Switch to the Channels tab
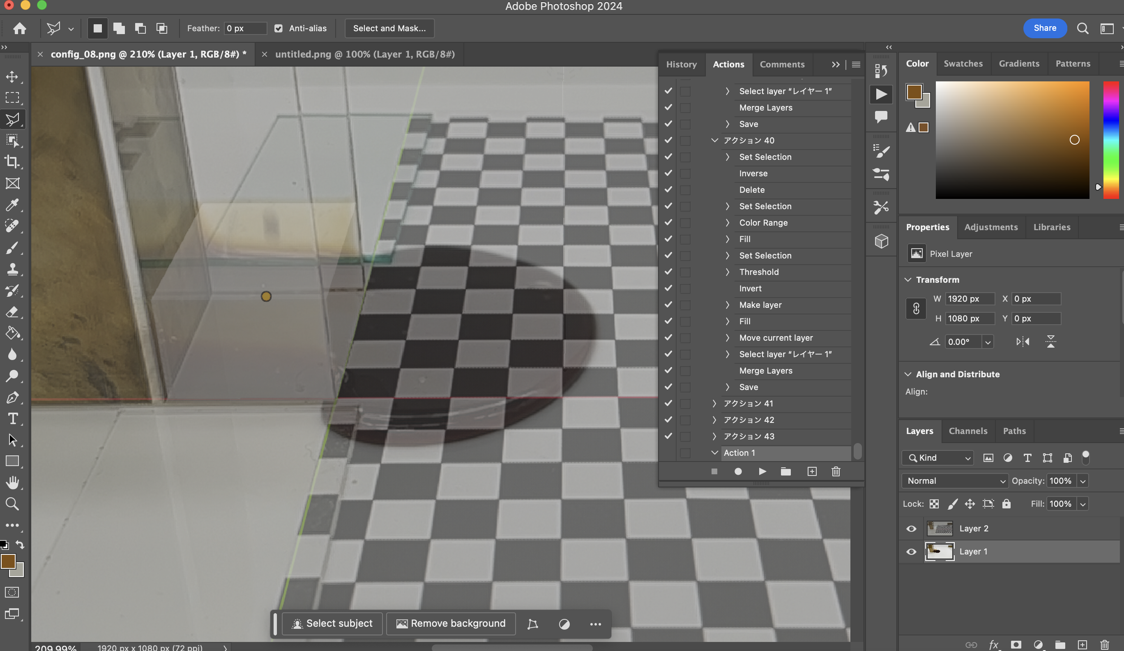 [968, 431]
